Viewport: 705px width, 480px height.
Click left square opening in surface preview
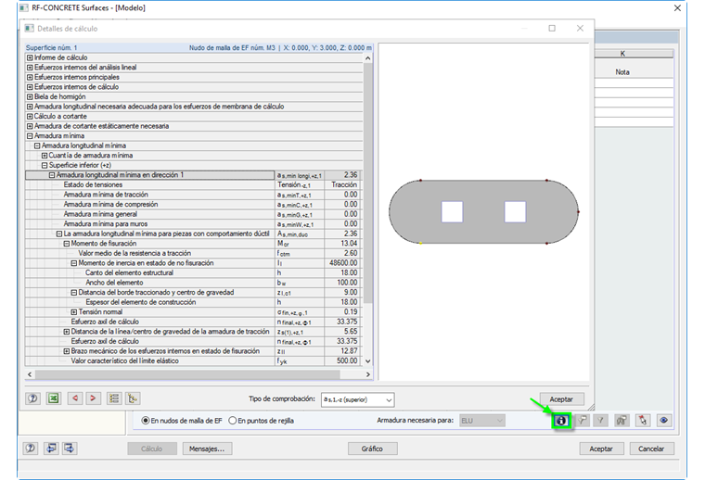pos(452,212)
